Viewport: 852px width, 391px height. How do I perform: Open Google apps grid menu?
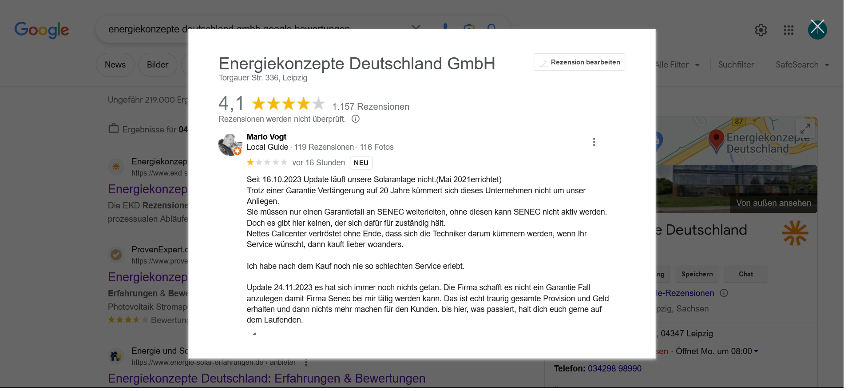click(x=789, y=30)
